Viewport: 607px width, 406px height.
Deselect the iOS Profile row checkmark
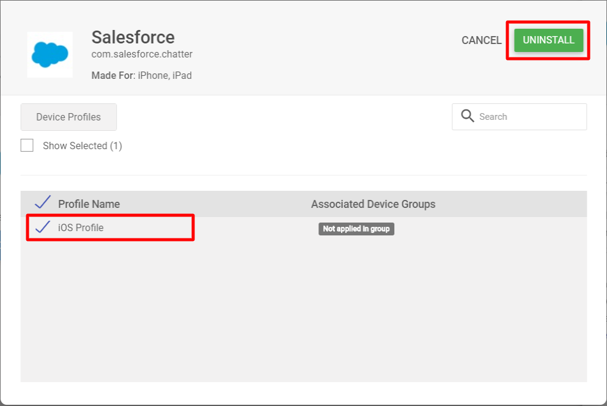click(x=43, y=227)
